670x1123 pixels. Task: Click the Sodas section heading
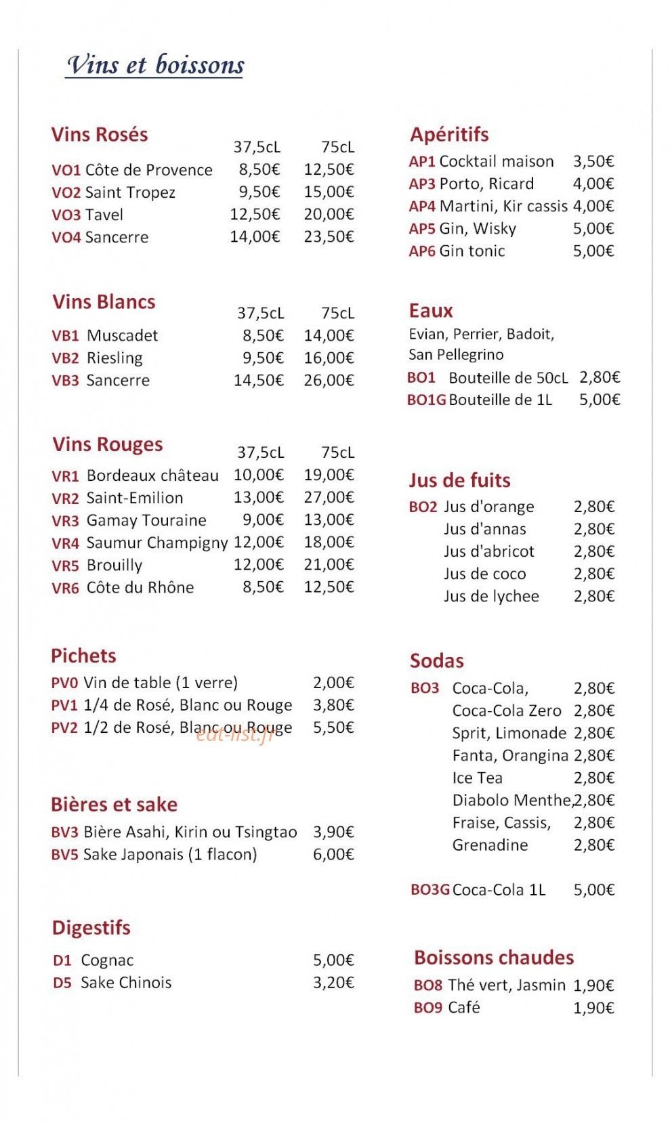[x=437, y=660]
